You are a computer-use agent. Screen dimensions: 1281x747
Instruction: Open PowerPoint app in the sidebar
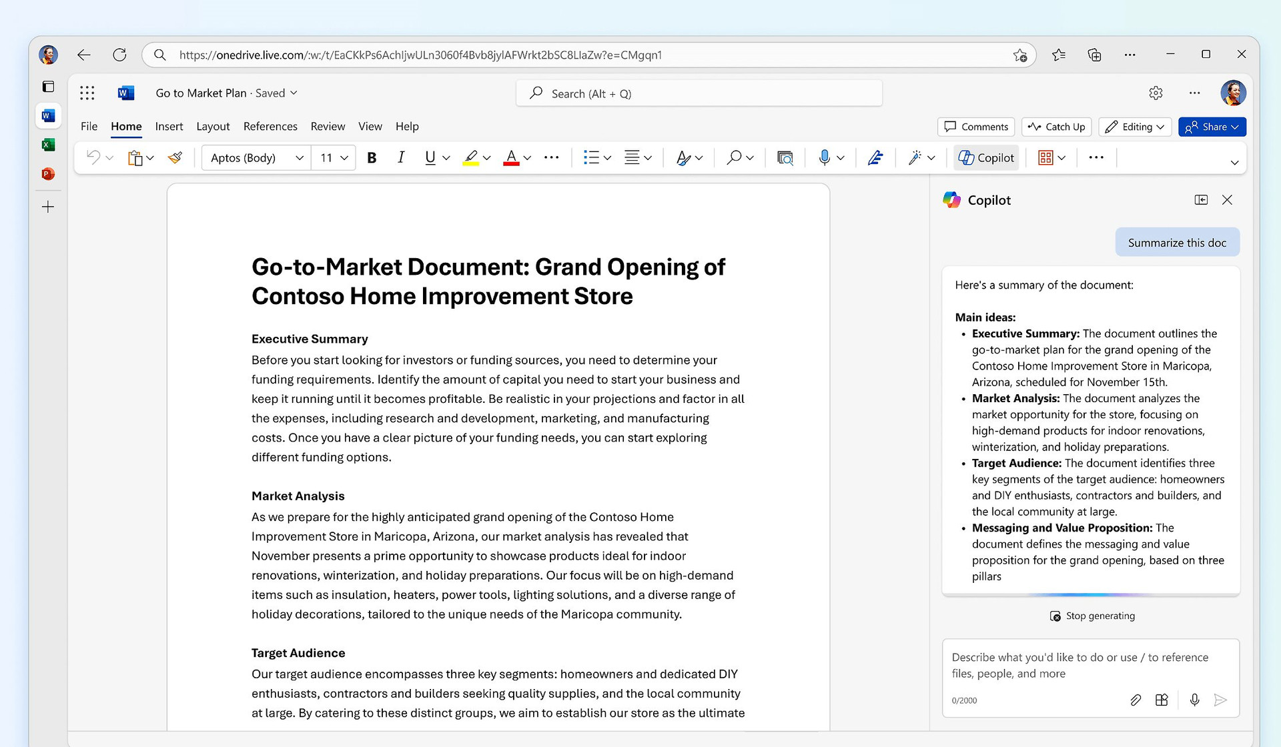48,174
